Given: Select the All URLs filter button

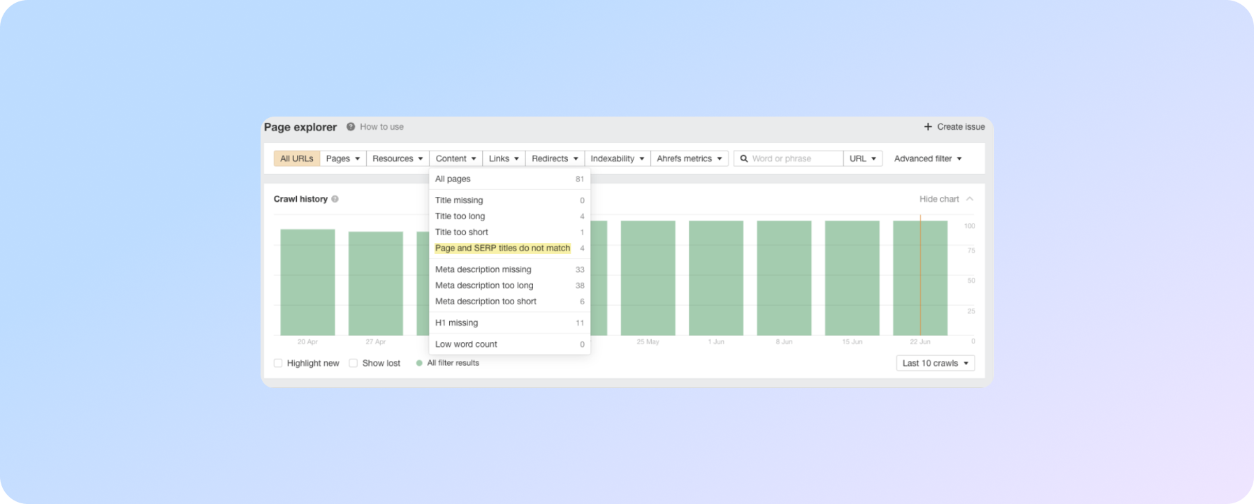Looking at the screenshot, I should point(297,158).
